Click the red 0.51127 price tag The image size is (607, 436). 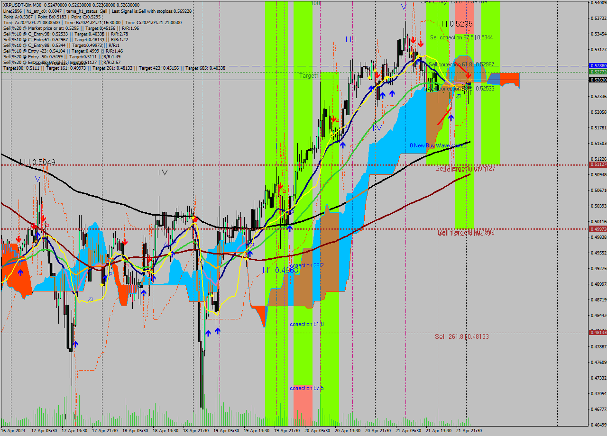(598, 164)
